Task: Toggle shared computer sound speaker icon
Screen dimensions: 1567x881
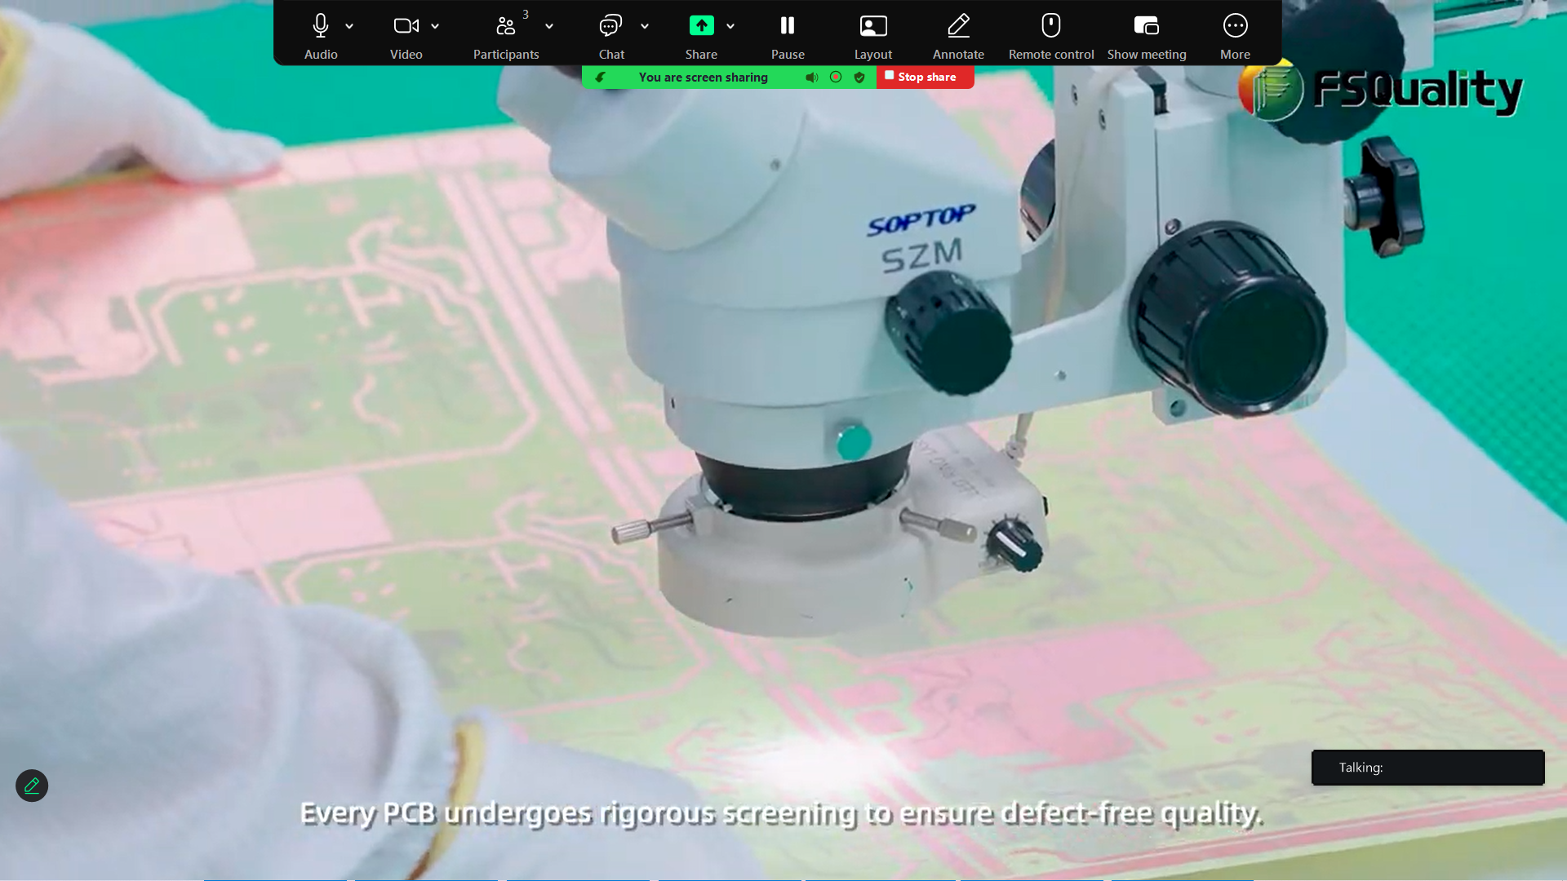Action: [x=811, y=77]
